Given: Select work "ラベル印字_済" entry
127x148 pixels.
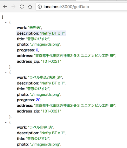Looking at the screenshot, I should point(36,127).
